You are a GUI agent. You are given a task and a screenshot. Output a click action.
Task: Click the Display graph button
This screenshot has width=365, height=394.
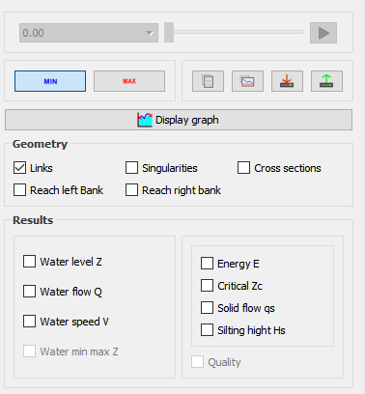coord(179,120)
